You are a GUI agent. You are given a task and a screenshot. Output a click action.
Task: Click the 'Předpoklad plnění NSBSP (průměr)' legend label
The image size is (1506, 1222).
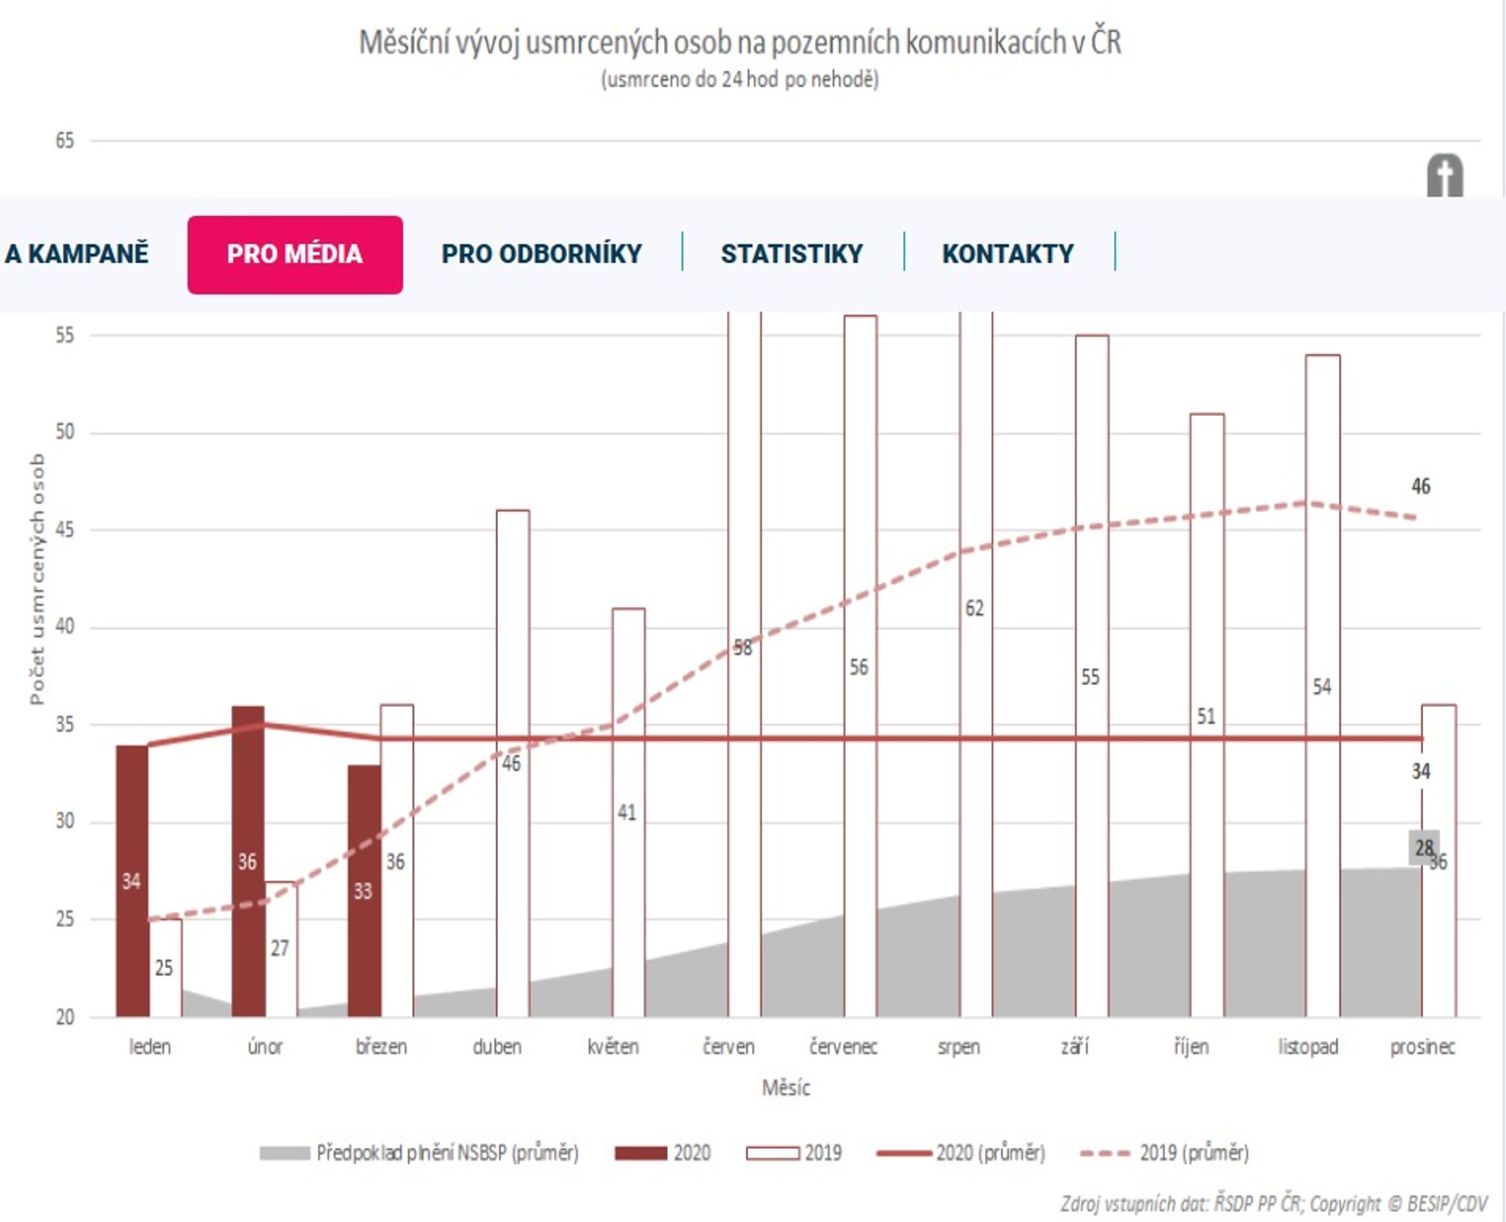[447, 1153]
